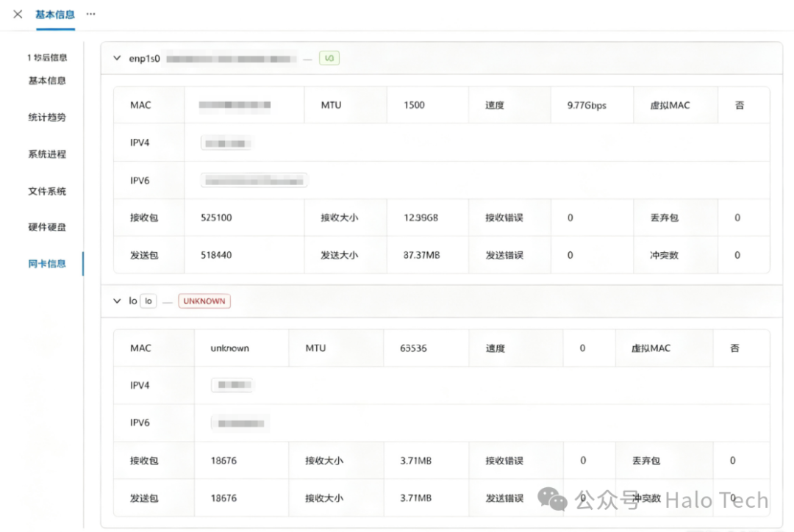Switch to the 基本信息 tab at top
This screenshot has height=532, width=794.
[x=55, y=15]
